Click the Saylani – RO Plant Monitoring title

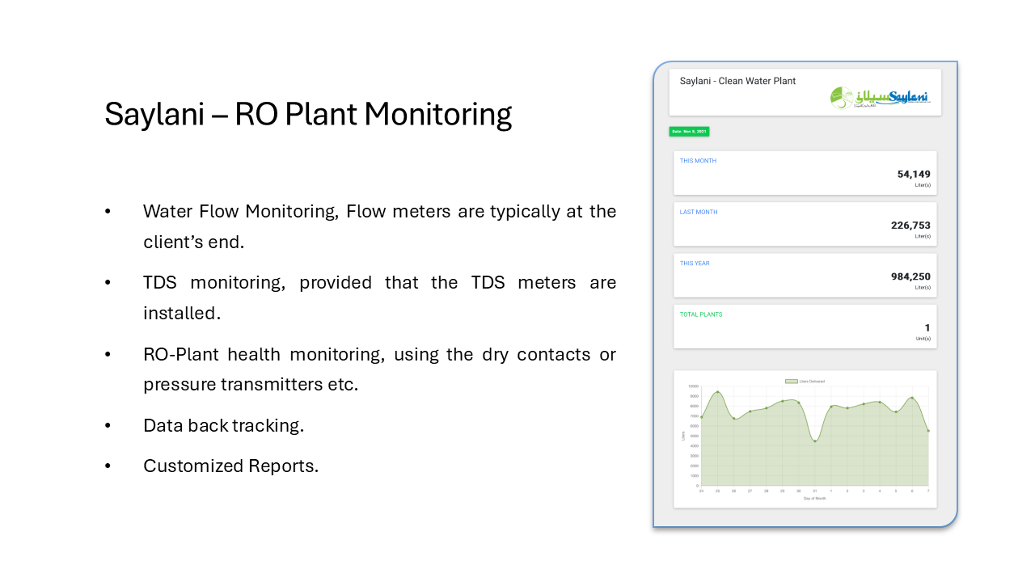pos(308,114)
